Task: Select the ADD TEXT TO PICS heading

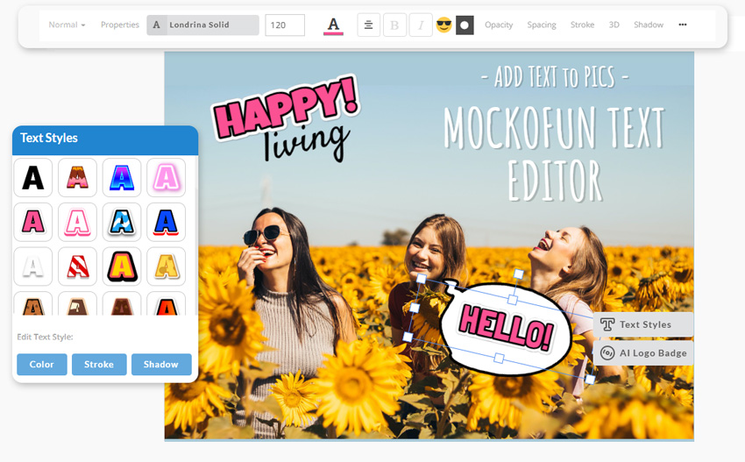Action: (555, 76)
